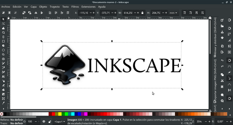233x125 pixels.
Task: Toggle scaling stroke width with object
Action: [184, 13]
